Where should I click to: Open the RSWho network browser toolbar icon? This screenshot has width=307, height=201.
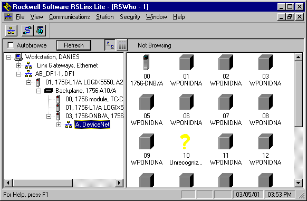(11, 31)
